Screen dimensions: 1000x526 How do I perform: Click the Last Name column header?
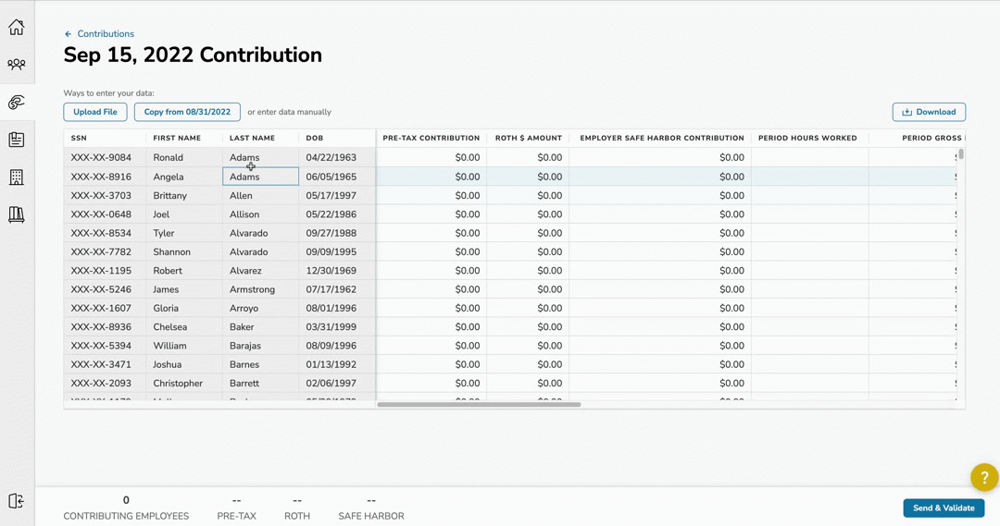coord(253,139)
